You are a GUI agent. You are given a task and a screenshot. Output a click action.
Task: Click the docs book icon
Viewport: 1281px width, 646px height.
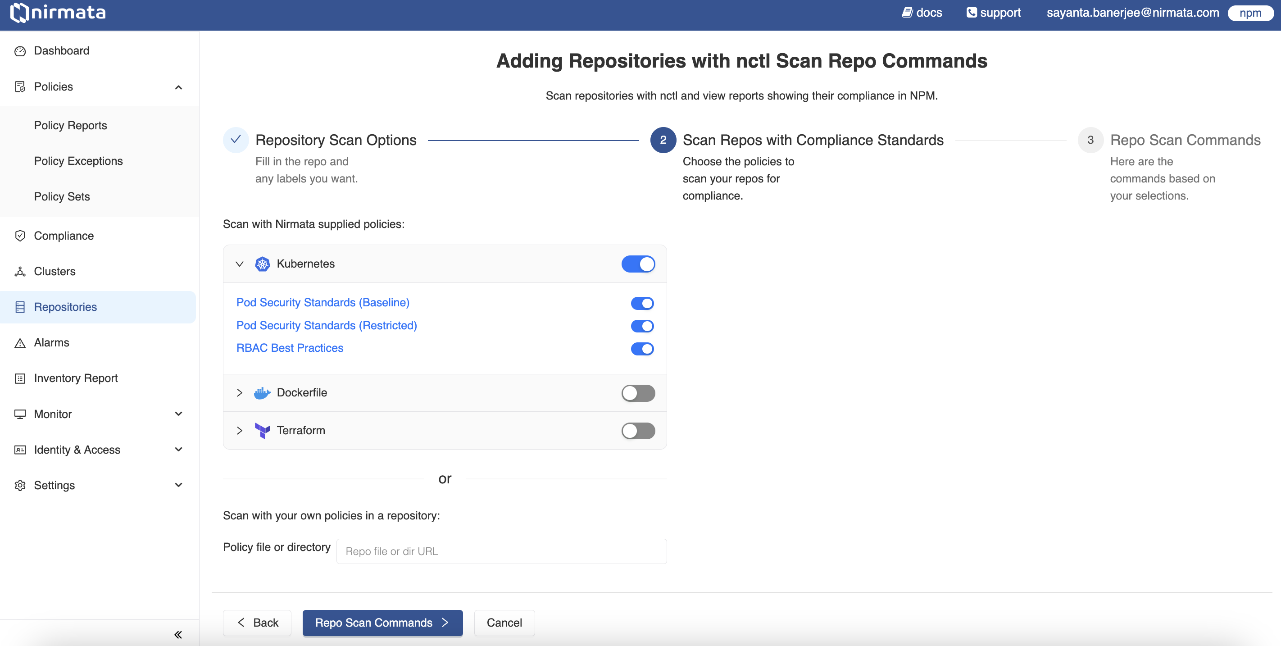(907, 13)
